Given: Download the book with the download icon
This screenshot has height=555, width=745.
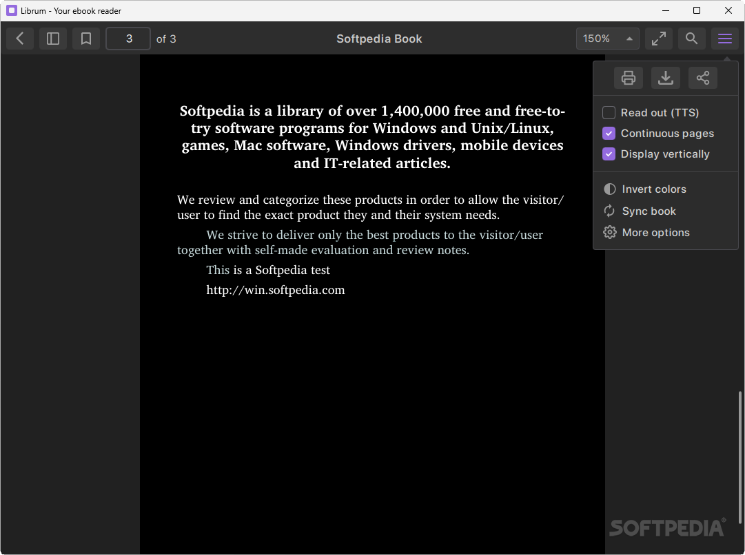Looking at the screenshot, I should click(666, 78).
